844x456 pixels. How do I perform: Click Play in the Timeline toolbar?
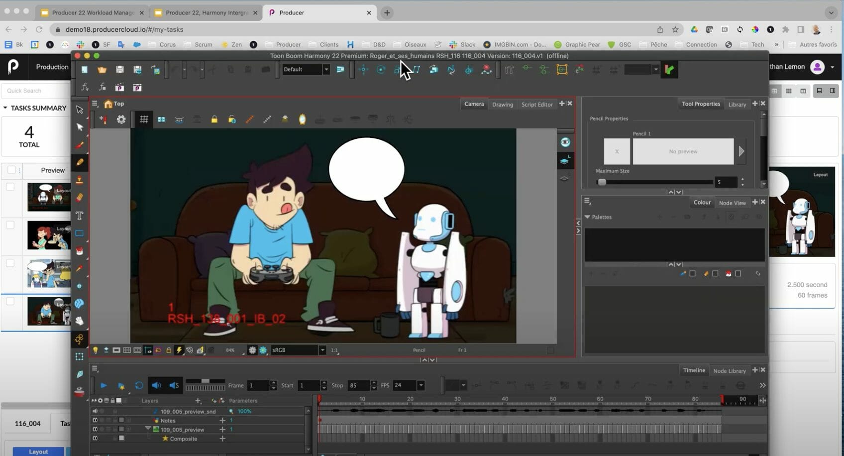click(x=104, y=386)
